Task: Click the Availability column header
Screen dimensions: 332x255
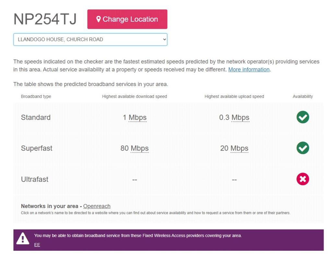Action: 302,96
